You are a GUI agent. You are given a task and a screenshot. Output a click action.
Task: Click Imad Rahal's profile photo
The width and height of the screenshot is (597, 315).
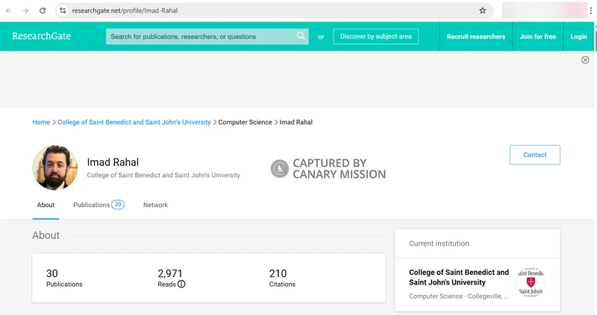click(x=55, y=168)
